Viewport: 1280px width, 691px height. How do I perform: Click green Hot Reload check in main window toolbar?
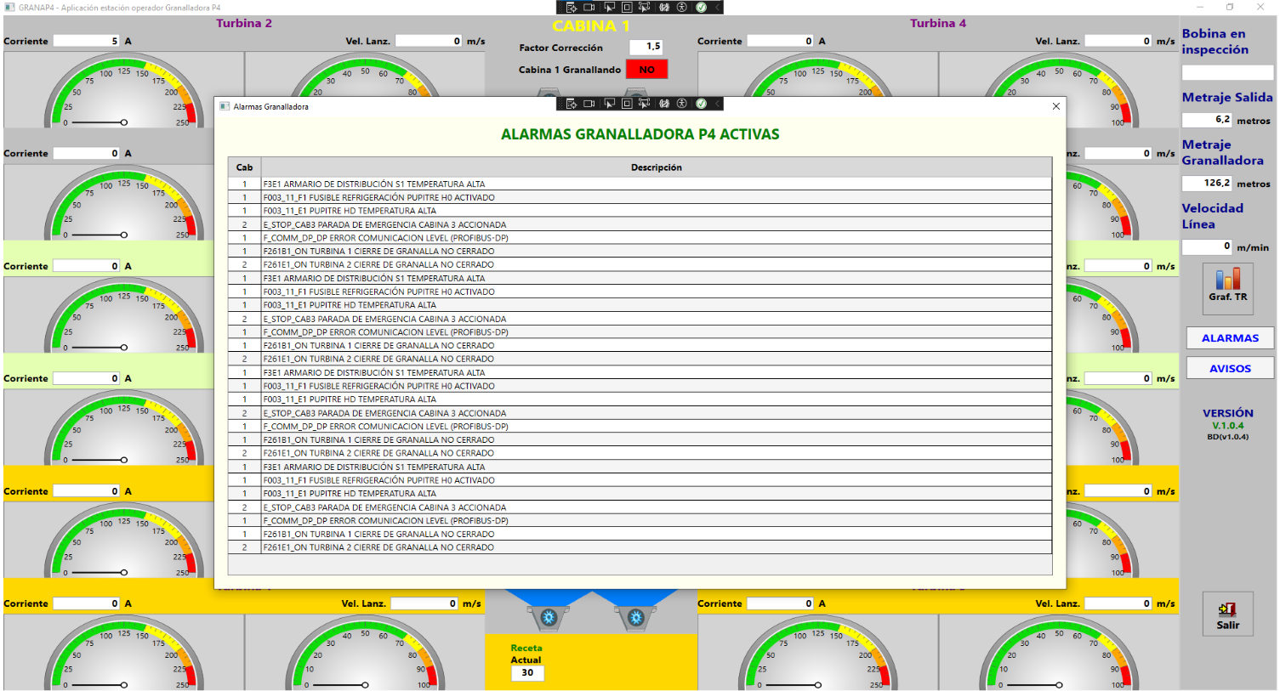point(701,7)
